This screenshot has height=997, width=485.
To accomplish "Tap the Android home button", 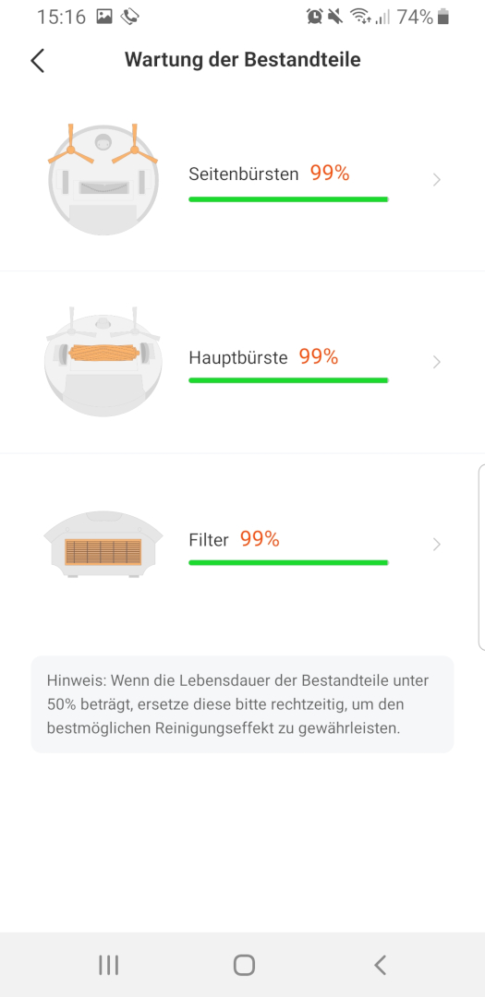I will [x=244, y=966].
